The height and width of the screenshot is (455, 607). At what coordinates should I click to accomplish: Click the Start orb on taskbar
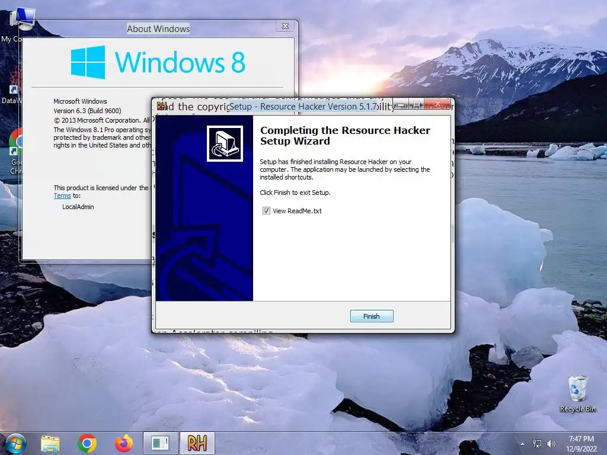click(x=16, y=443)
